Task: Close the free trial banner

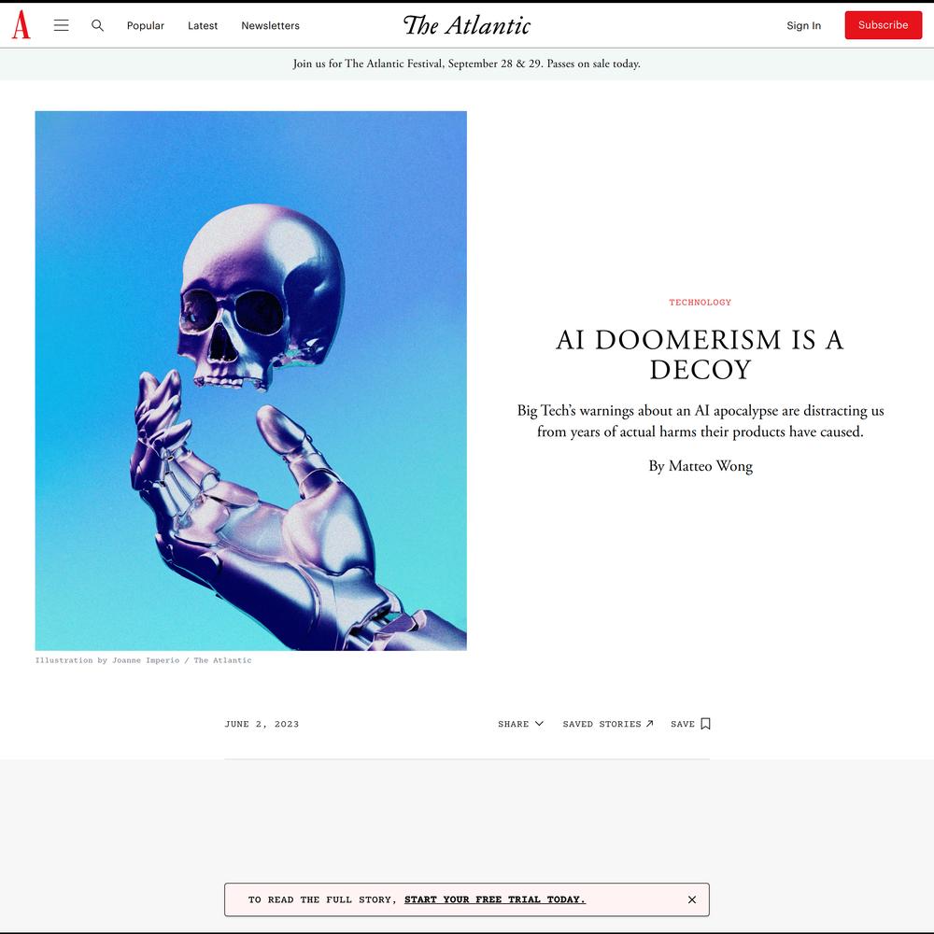Action: [691, 899]
